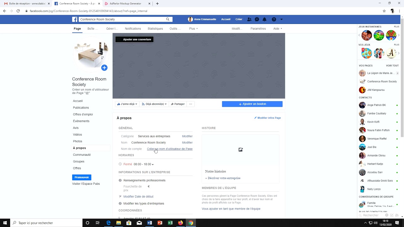Expand the opening hours 08:00 - 18:00 dropdown

[x=144, y=164]
